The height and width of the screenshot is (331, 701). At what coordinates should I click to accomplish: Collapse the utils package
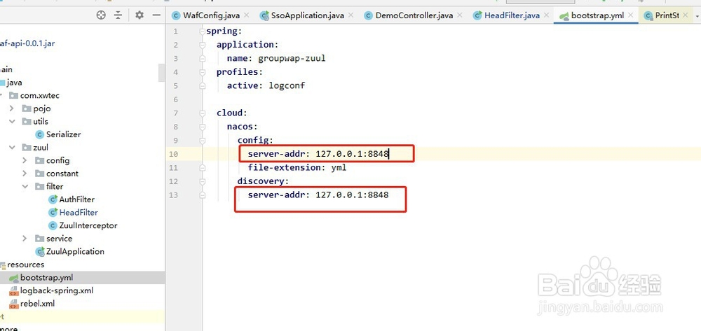click(12, 121)
